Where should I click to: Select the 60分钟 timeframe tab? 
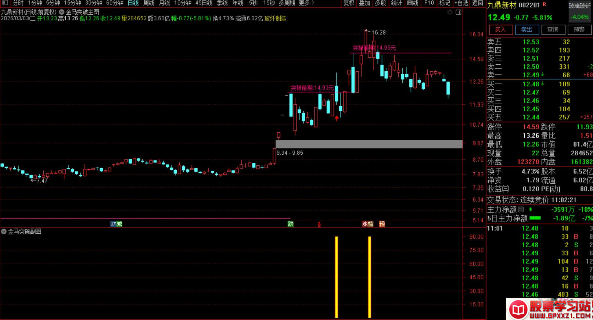(x=115, y=3)
